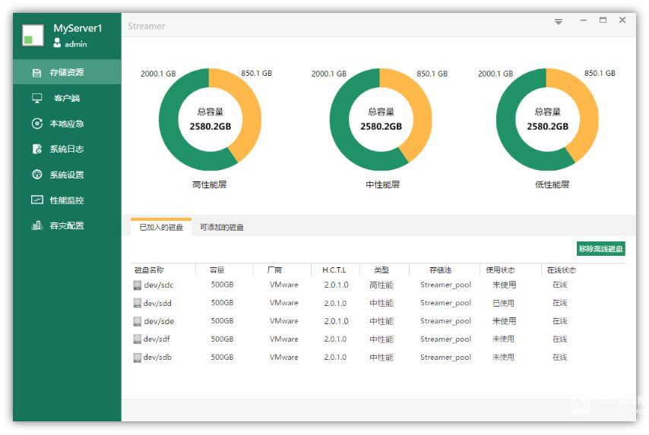Select the 容灾配置 buildings icon
This screenshot has height=435, width=649.
click(36, 225)
